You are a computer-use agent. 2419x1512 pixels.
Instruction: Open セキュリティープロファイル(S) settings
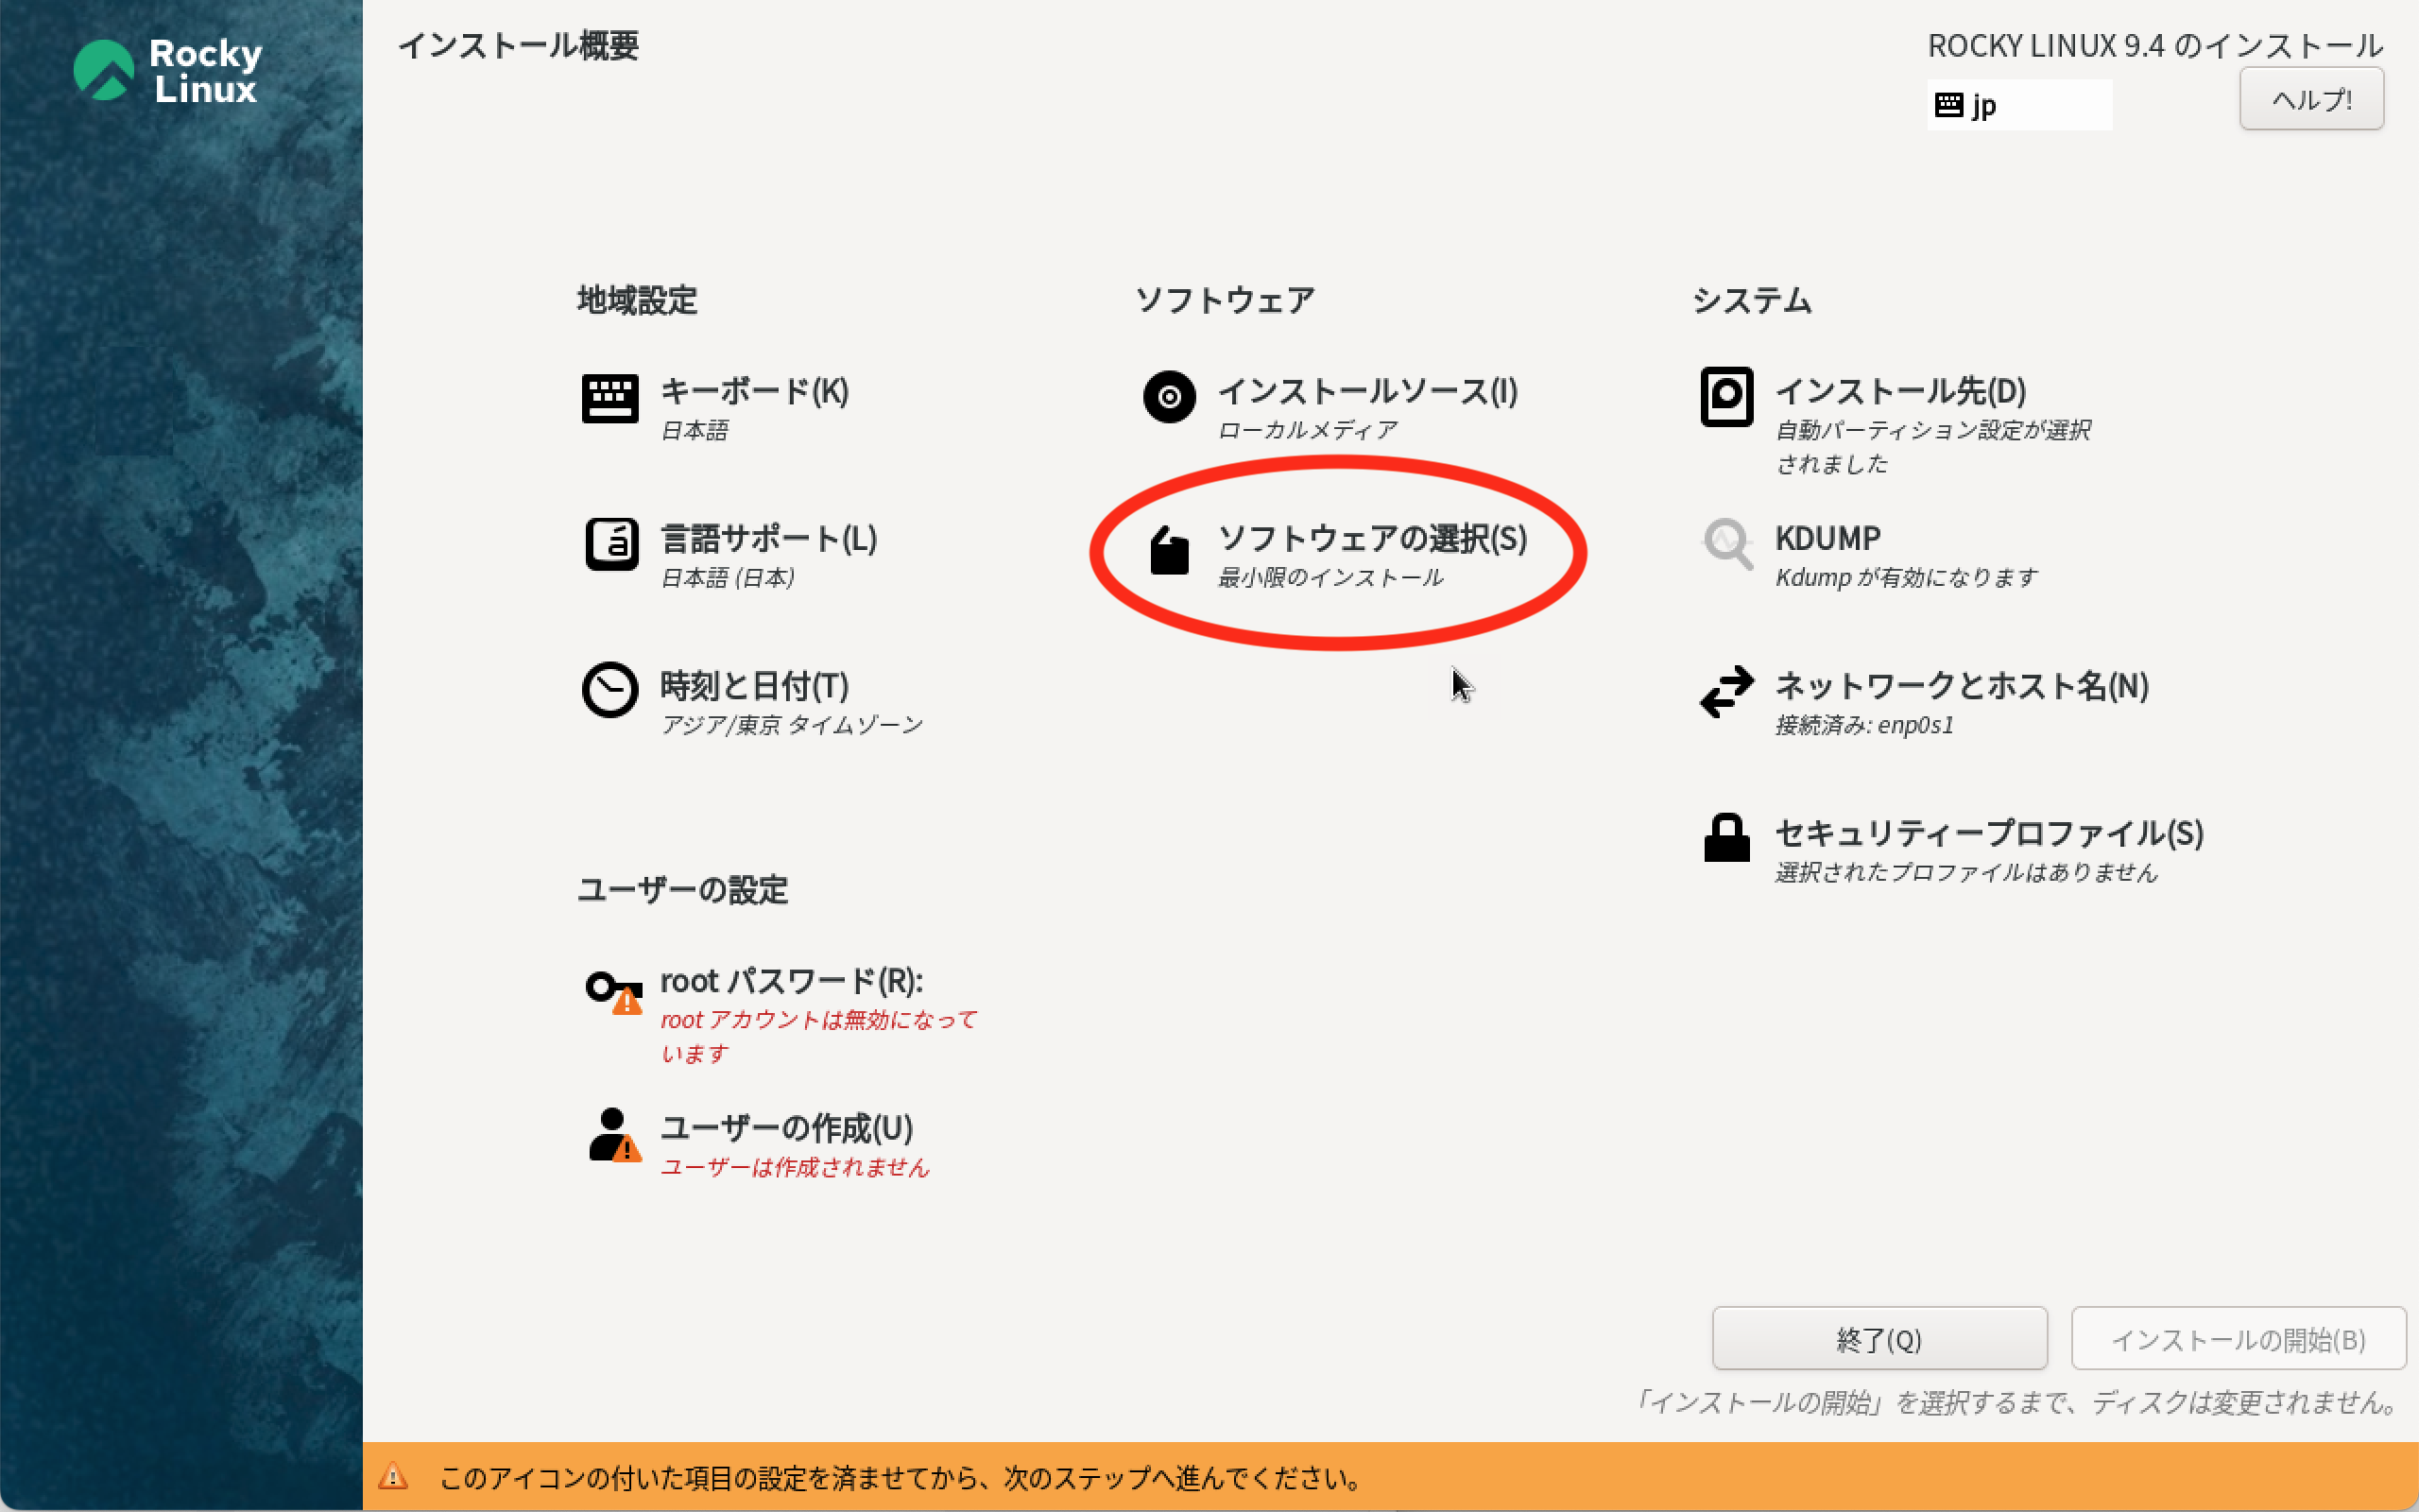1989,833
